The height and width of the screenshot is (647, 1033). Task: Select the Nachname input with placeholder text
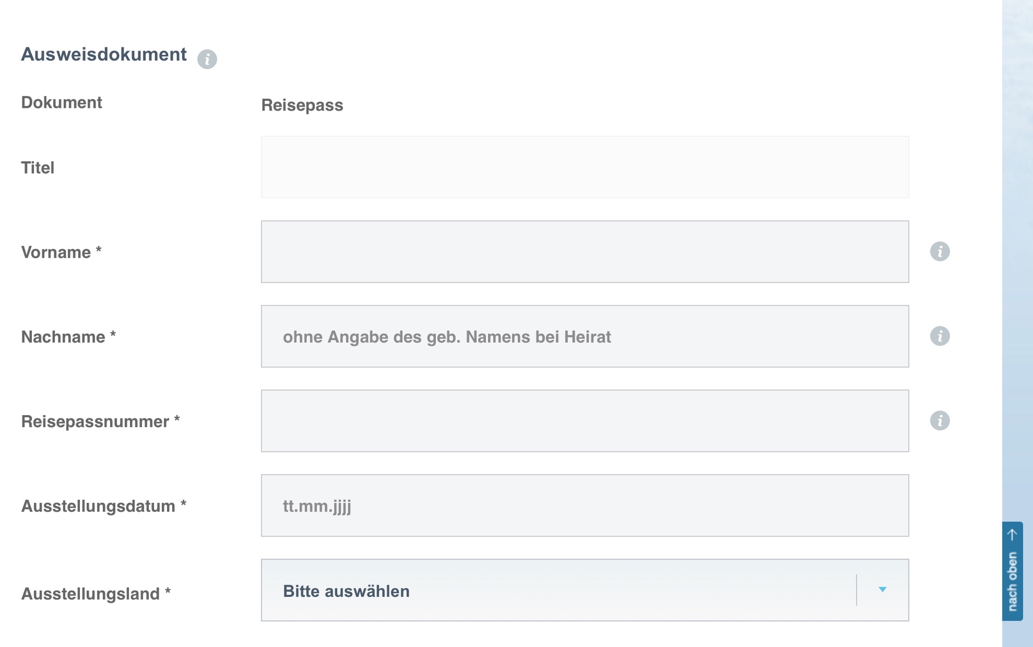coord(584,336)
